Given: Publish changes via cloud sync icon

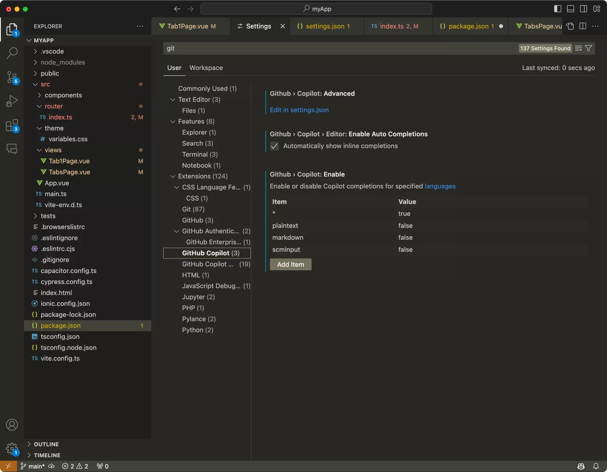Looking at the screenshot, I should [x=51, y=466].
